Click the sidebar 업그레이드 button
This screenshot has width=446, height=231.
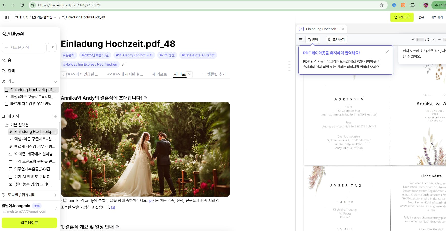click(x=29, y=223)
